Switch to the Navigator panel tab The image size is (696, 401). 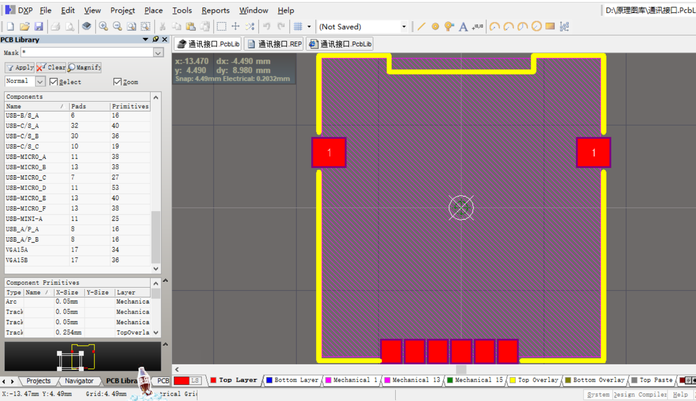[79, 381]
